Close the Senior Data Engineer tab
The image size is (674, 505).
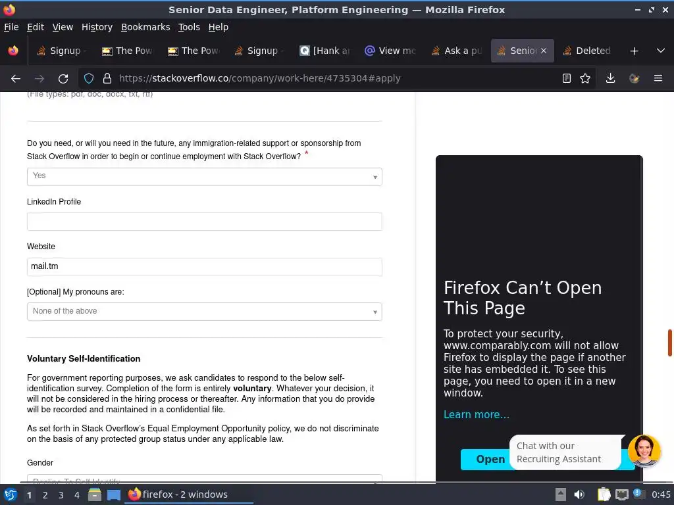[544, 51]
